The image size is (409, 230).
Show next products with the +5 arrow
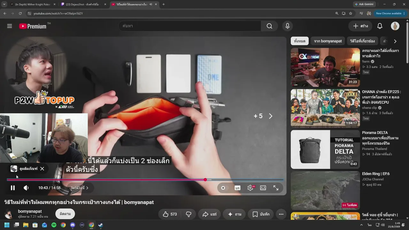[x=271, y=116]
